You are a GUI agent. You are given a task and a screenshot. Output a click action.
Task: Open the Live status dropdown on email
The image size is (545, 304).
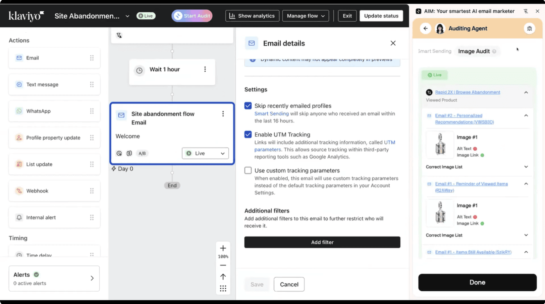(x=205, y=154)
